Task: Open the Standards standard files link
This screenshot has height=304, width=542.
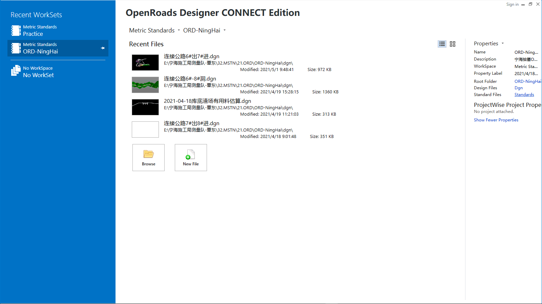Action: click(524, 95)
